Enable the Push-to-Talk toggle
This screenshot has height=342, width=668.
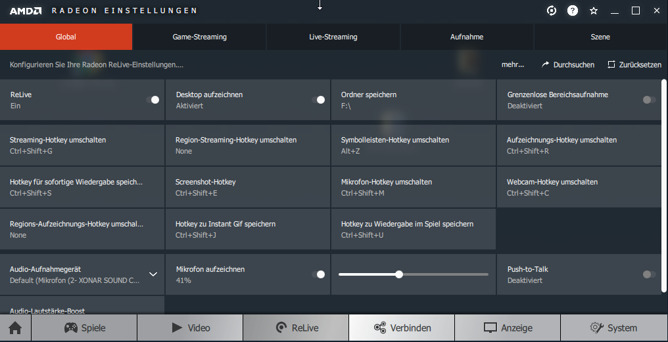pos(649,274)
